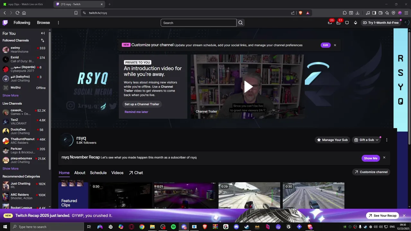Collapse the For You sidebar arrow

43,33
